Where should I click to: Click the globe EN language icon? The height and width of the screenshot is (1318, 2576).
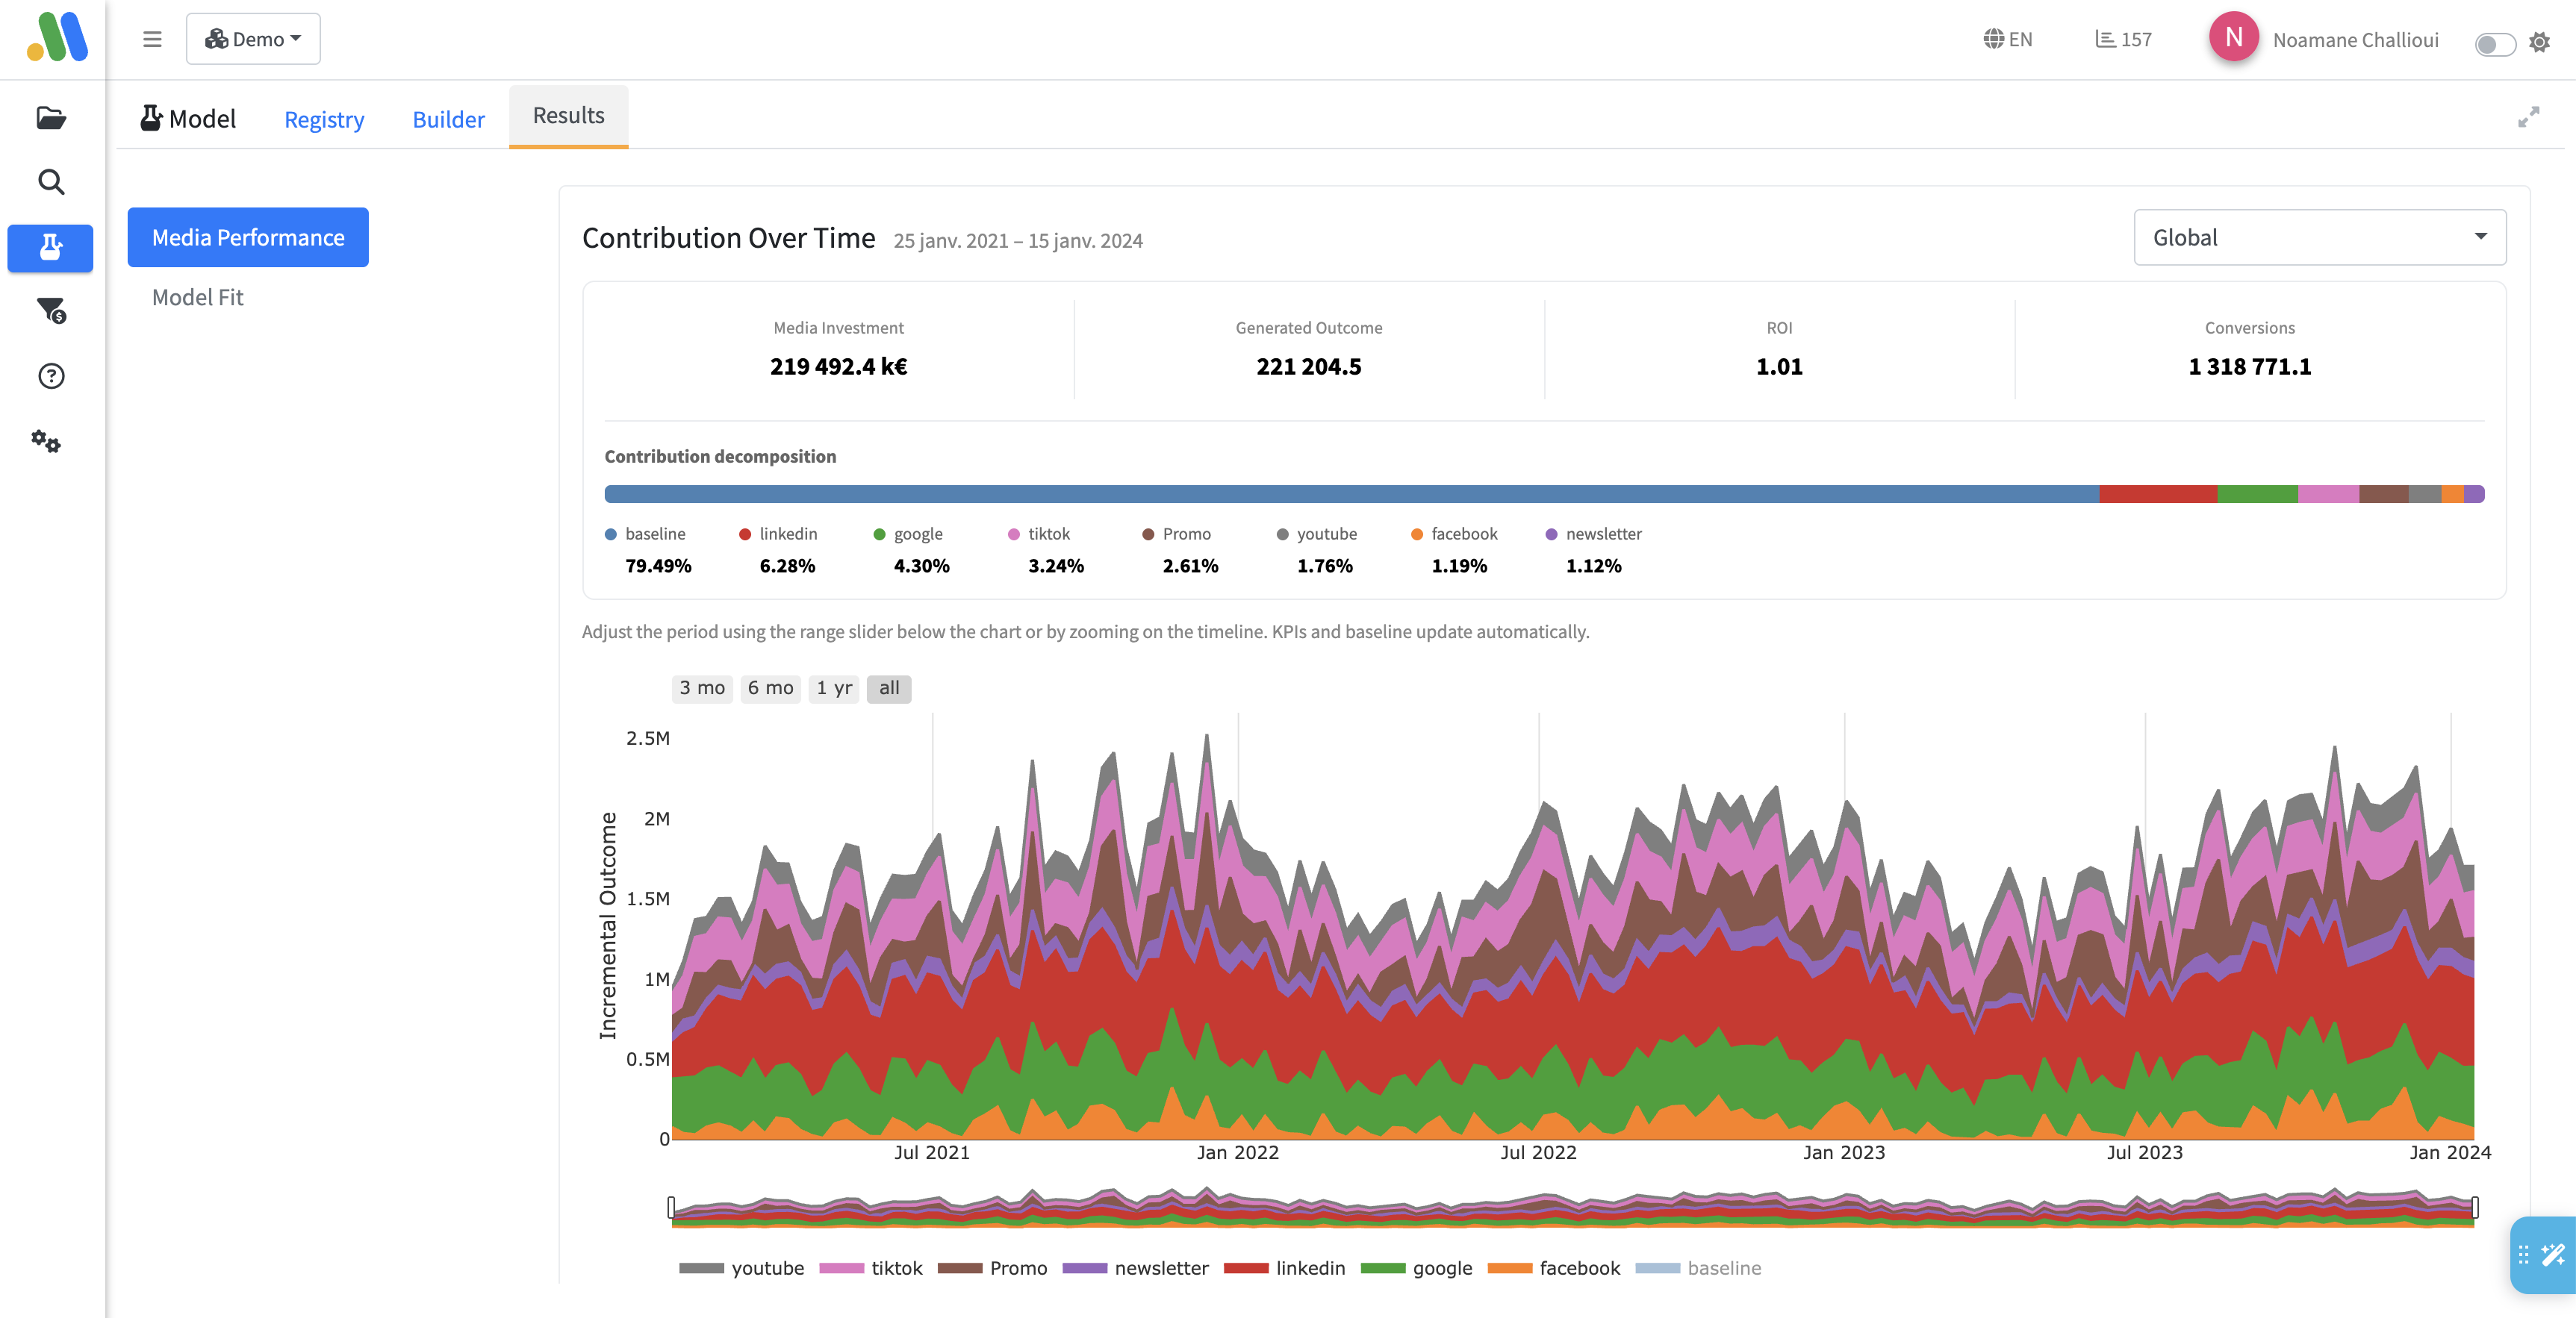(x=2007, y=39)
